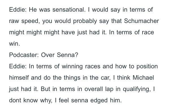Click on the word "winning"

(x=72, y=66)
